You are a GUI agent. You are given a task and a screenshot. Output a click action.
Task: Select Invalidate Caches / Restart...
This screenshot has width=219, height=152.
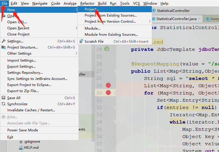point(39,110)
